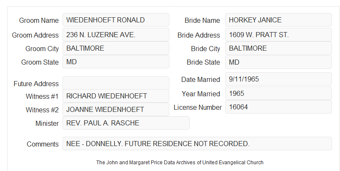
Task: Focus the empty Future Address field
Action: 116,83
